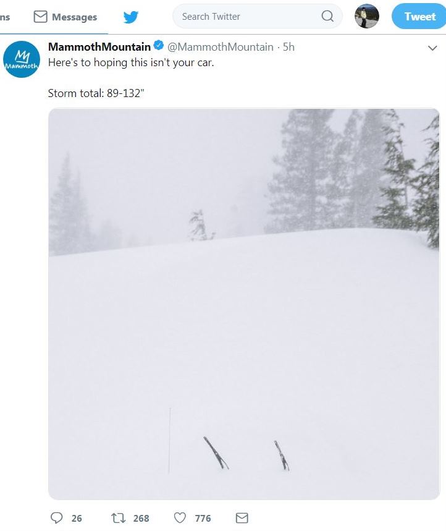Open the MammothMountain display name link
Screen dimensions: 446x531
[x=99, y=47]
